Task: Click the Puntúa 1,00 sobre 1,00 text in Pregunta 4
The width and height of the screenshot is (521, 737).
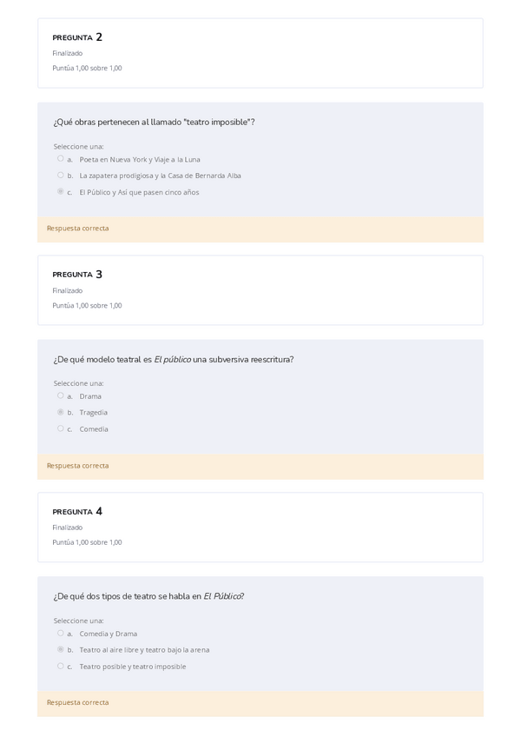Action: pyautogui.click(x=87, y=542)
